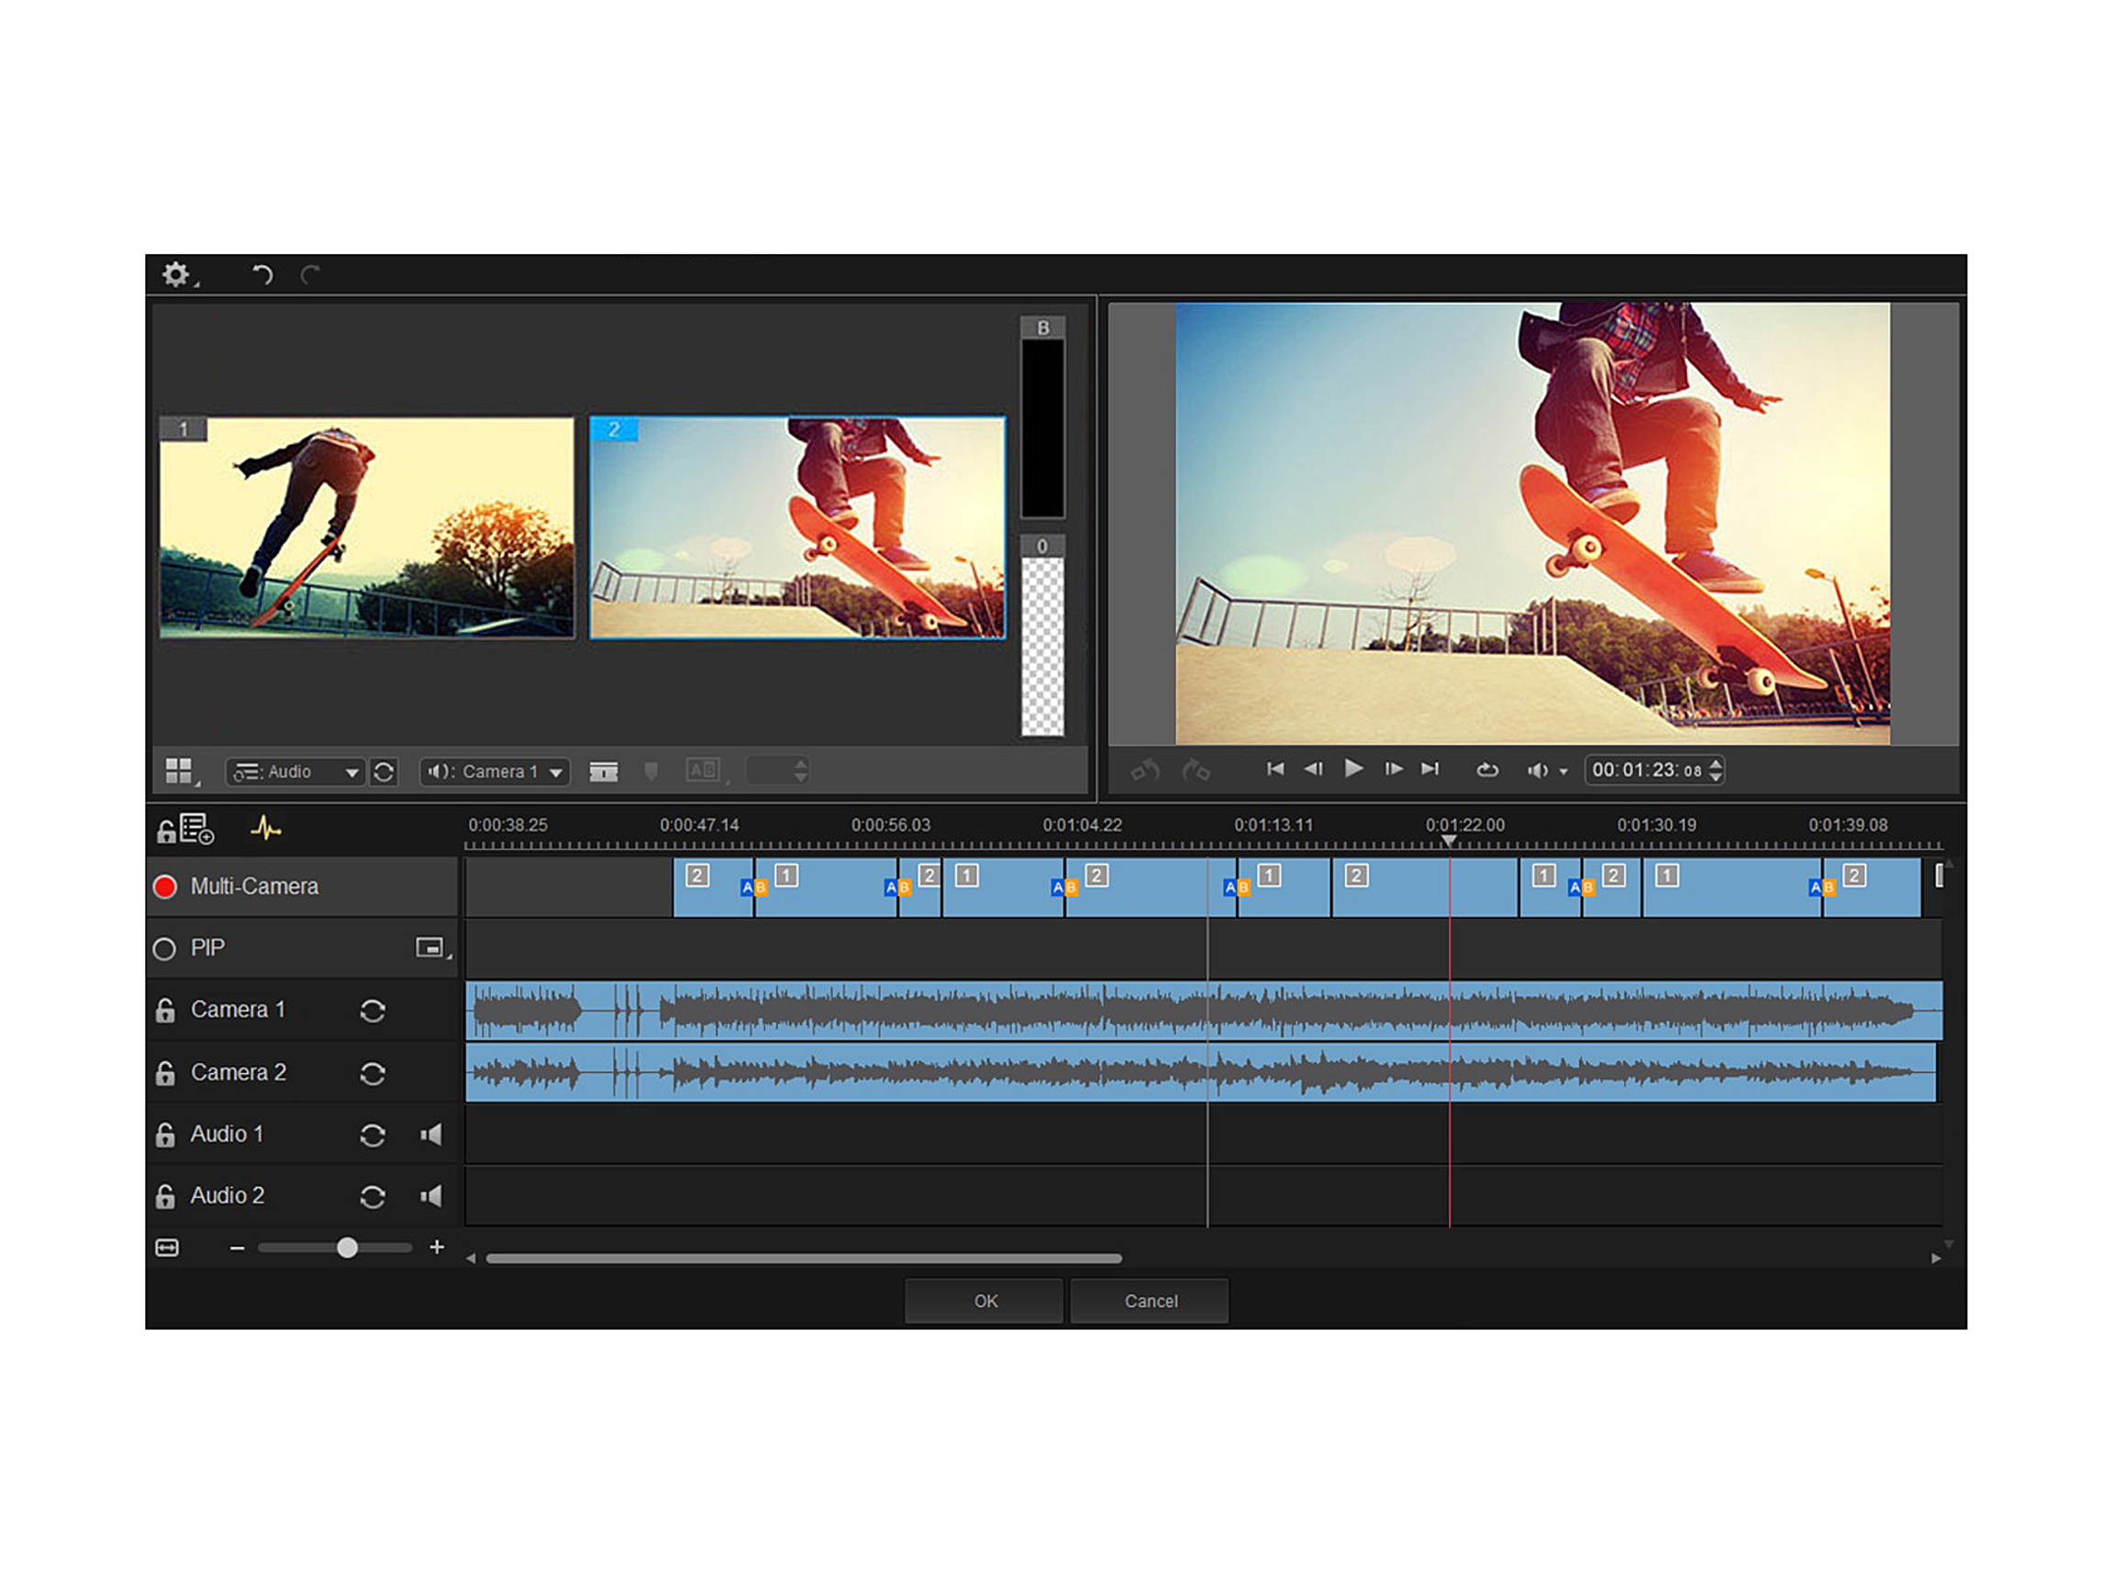
Task: Click Cancel to discard changes
Action: [1150, 1302]
